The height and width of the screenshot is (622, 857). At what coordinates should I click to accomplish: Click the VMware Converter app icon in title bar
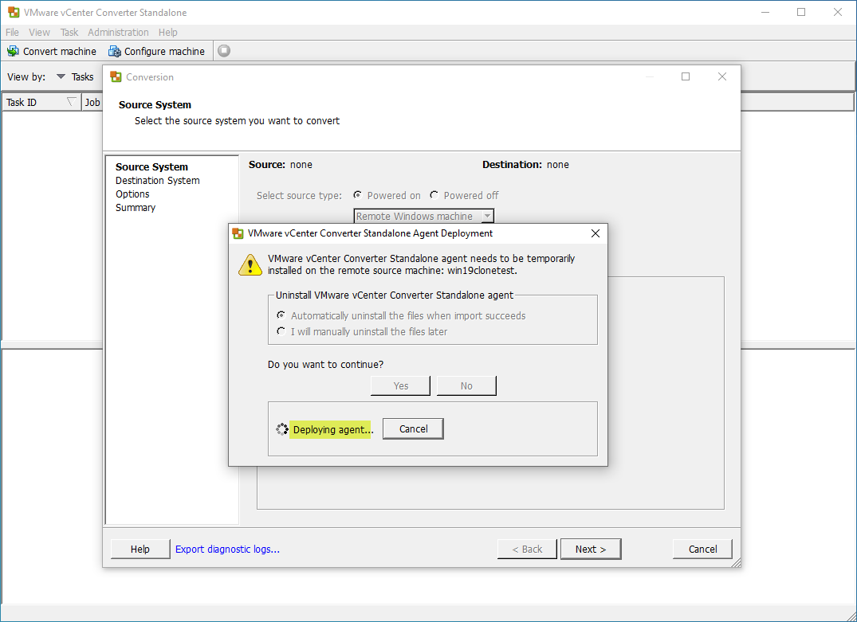click(14, 12)
